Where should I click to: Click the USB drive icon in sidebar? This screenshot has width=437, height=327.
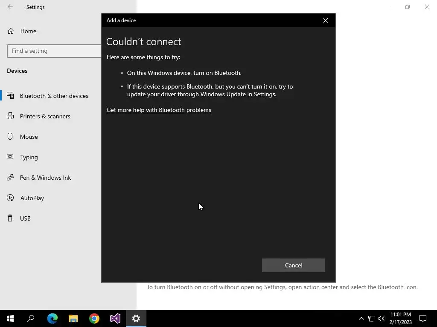pyautogui.click(x=10, y=218)
